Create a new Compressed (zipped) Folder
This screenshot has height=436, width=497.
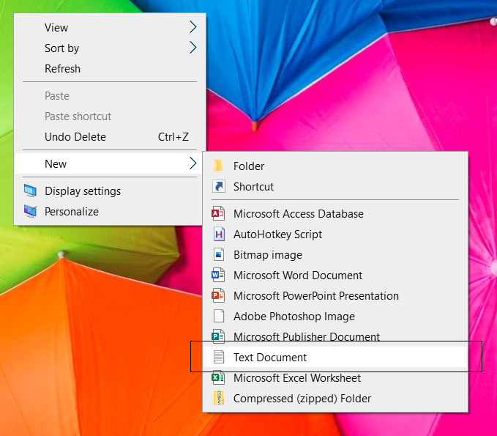tap(335, 398)
